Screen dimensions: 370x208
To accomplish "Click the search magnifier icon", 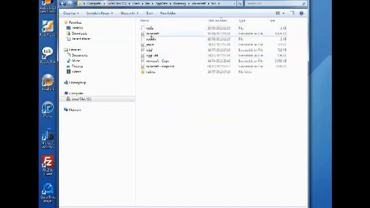I will tap(304, 3).
